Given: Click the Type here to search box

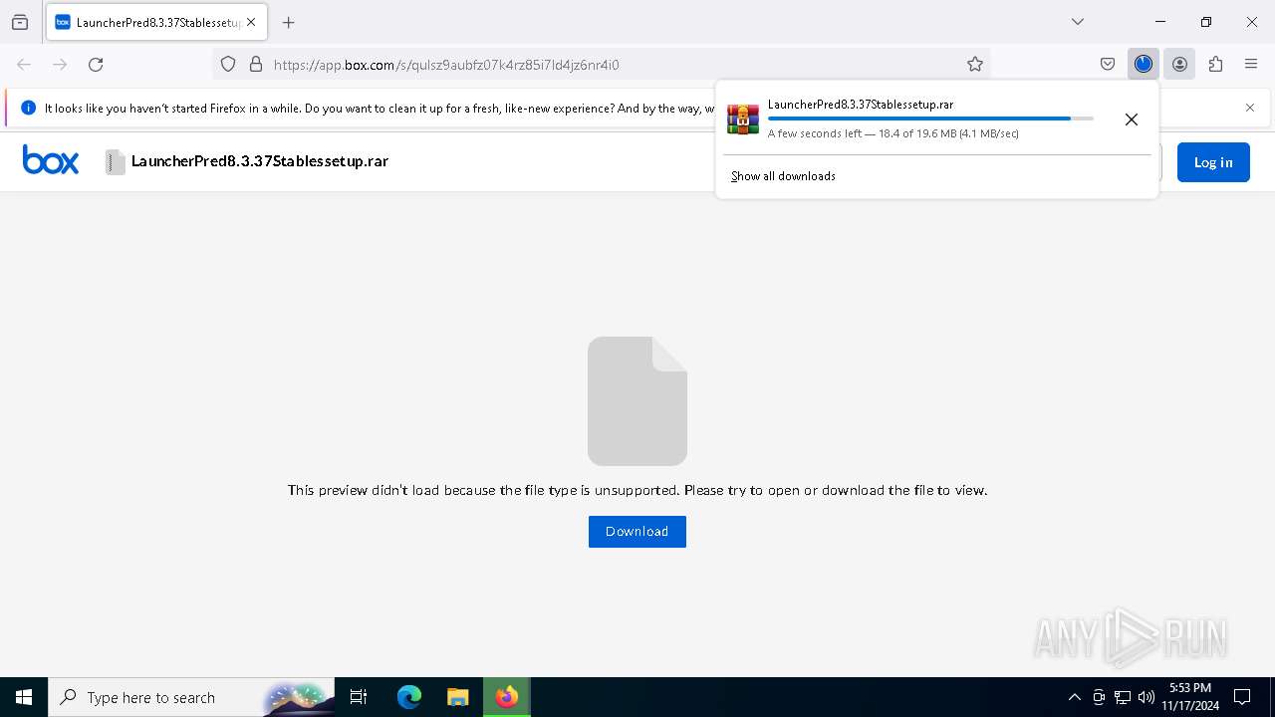Looking at the screenshot, I should point(191,697).
